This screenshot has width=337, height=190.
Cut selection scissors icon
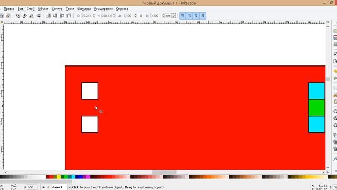(335, 95)
